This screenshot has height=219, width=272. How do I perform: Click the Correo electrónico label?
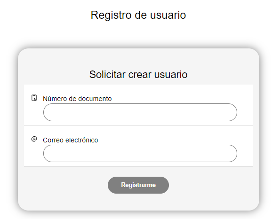pos(71,140)
